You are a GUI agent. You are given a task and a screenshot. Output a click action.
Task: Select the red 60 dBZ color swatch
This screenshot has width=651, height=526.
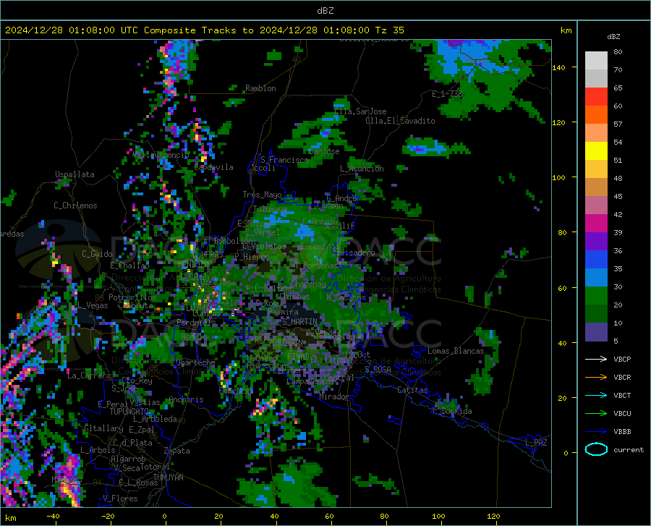[x=596, y=97]
